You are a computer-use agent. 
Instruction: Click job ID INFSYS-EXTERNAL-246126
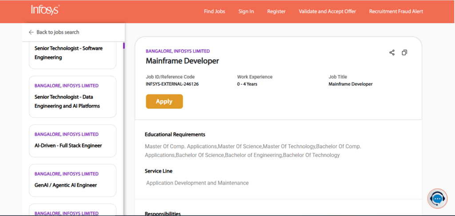(172, 84)
